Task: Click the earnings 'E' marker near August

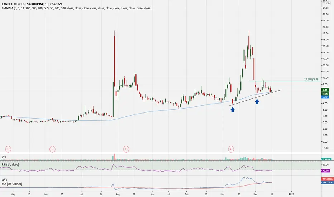Action: tap(126, 149)
